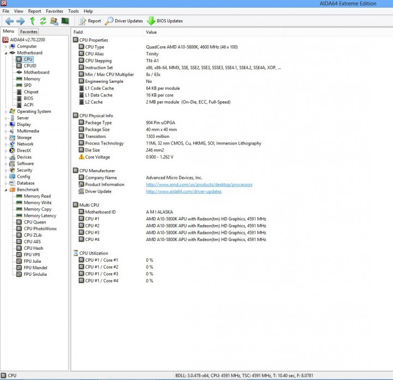Switch to the Menu tab
Screen dimensions: 393x380
[9, 31]
